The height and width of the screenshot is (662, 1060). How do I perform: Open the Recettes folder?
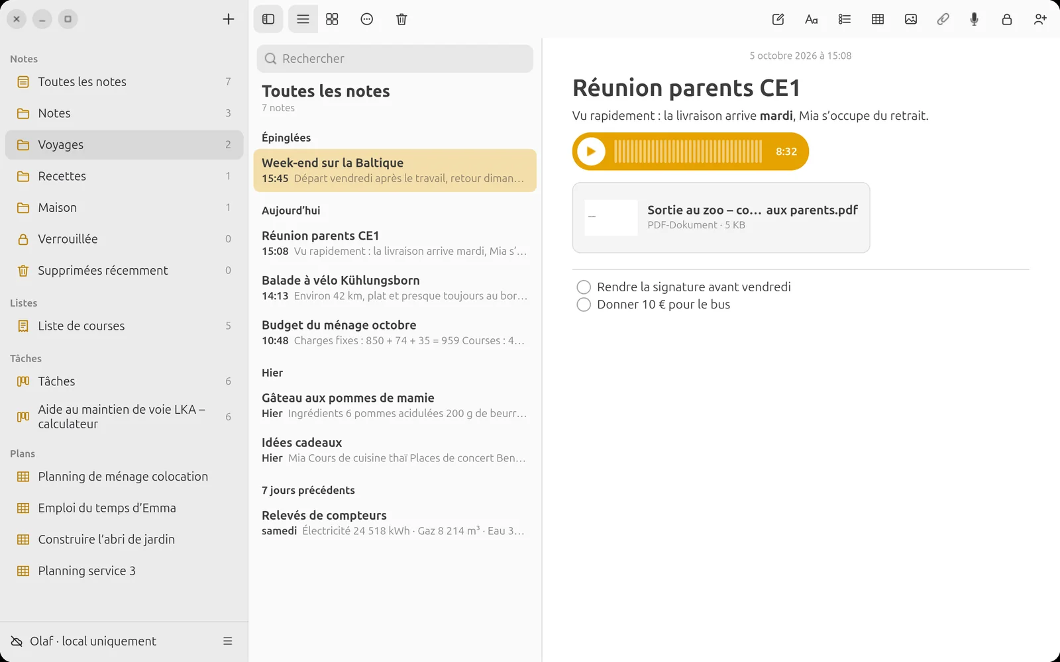click(x=125, y=176)
